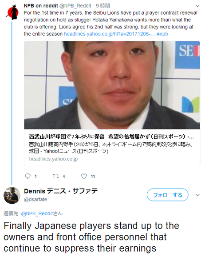Viewport: 213px width, 261px height.
Task: Open the article preview photo thumbnail
Action: coord(112,85)
